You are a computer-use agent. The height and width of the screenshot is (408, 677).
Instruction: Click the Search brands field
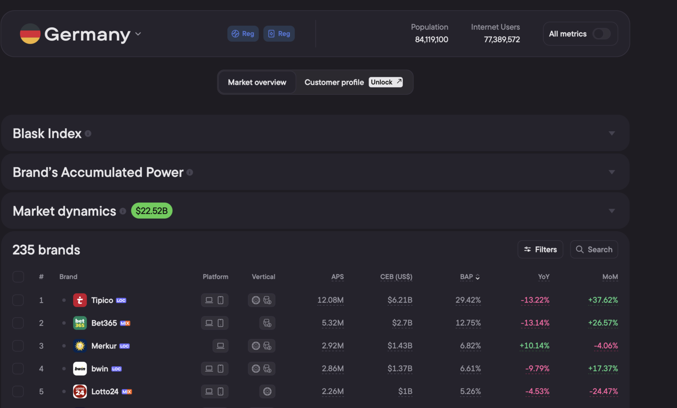click(594, 250)
